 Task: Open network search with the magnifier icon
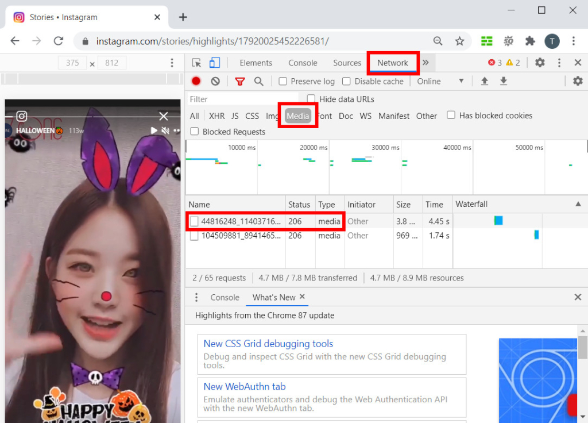click(258, 82)
